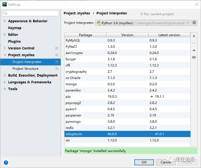Close the Settings dialog window

tap(196, 4)
